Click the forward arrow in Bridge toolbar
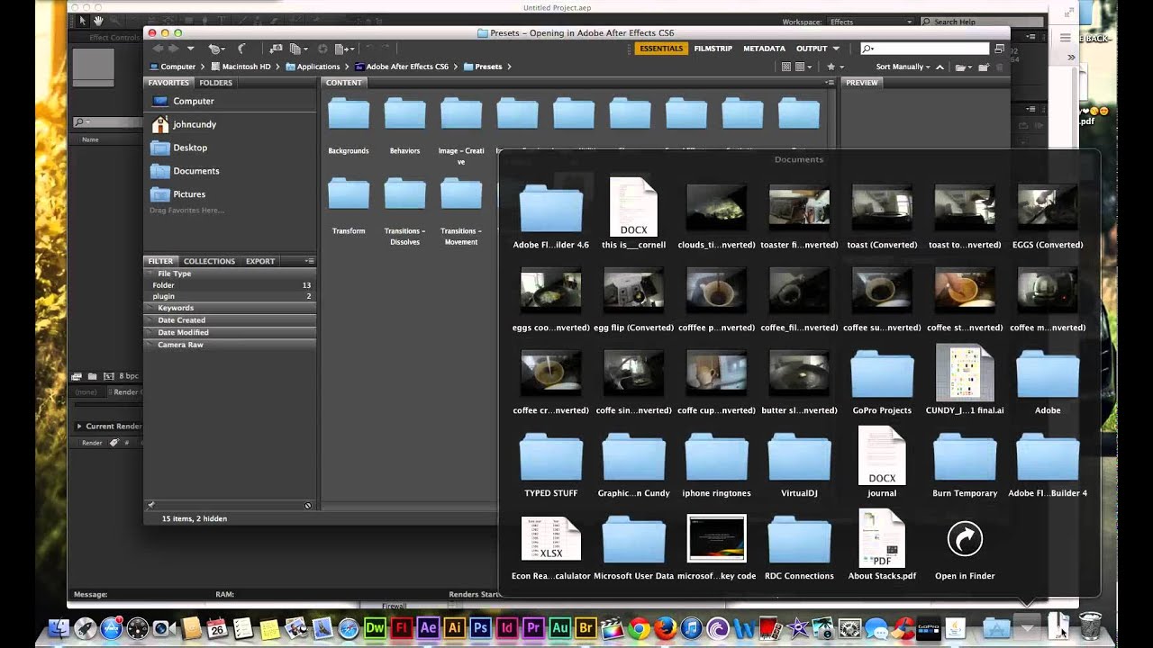1153x648 pixels. tap(173, 49)
